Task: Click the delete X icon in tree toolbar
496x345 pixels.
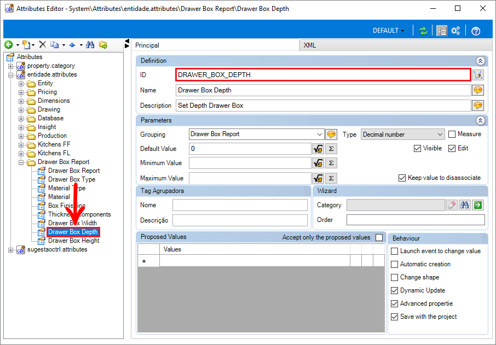Action: click(x=42, y=44)
